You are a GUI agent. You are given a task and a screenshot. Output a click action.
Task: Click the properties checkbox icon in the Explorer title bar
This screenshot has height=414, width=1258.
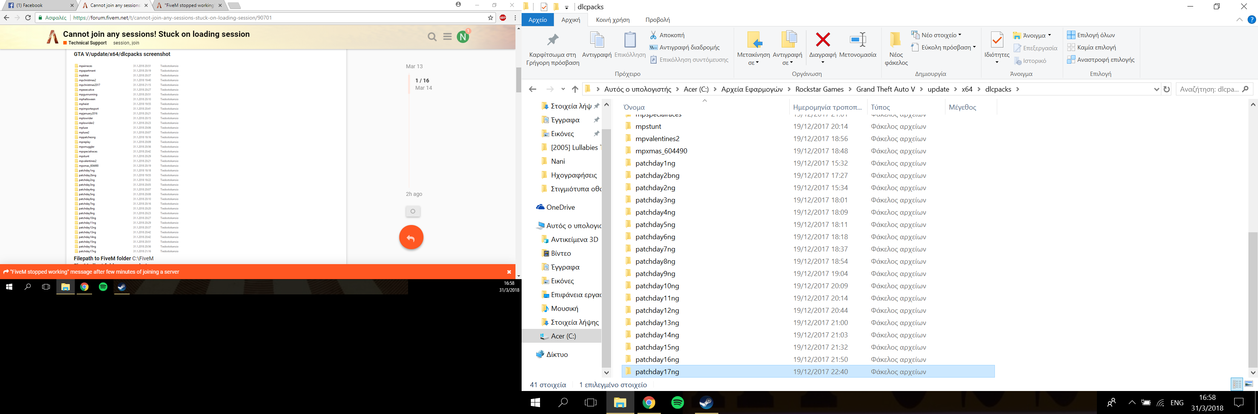coord(544,7)
